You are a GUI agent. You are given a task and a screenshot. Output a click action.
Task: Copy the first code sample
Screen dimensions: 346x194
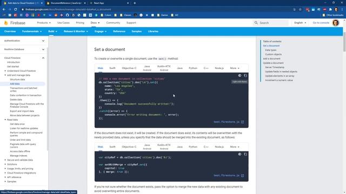(245, 75)
